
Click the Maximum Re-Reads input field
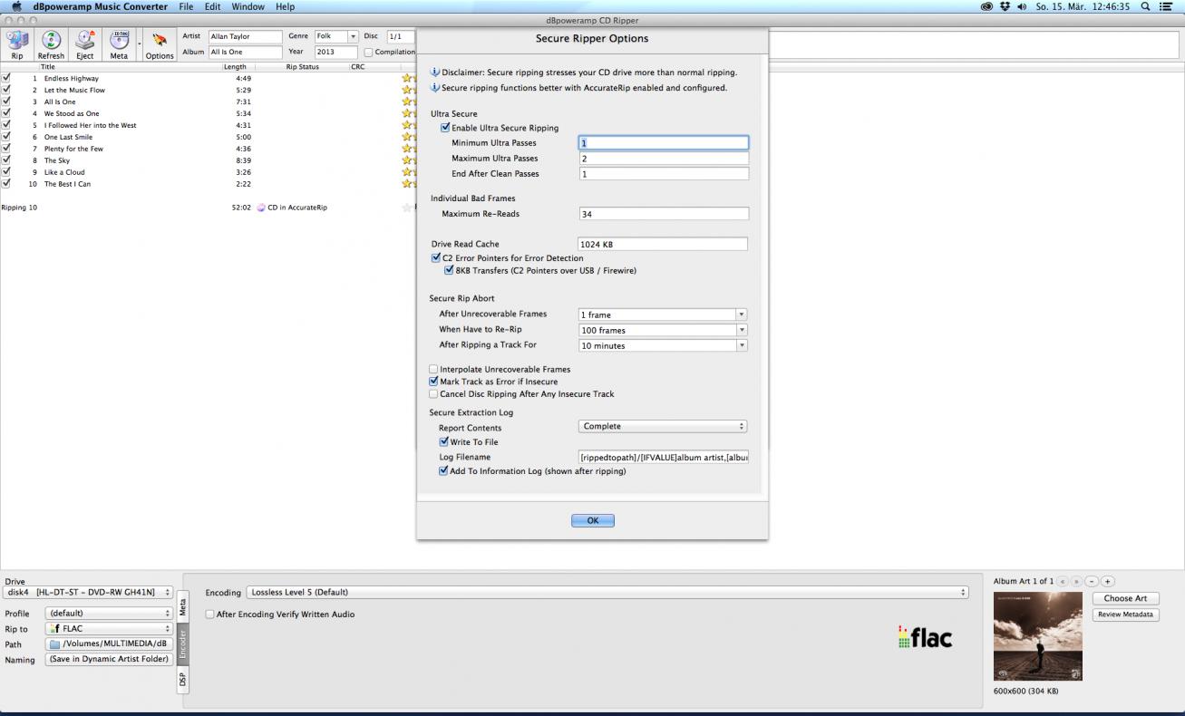pyautogui.click(x=663, y=214)
